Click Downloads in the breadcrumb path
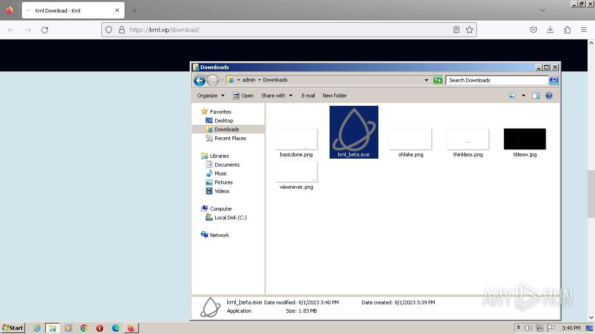595x334 pixels. [275, 80]
